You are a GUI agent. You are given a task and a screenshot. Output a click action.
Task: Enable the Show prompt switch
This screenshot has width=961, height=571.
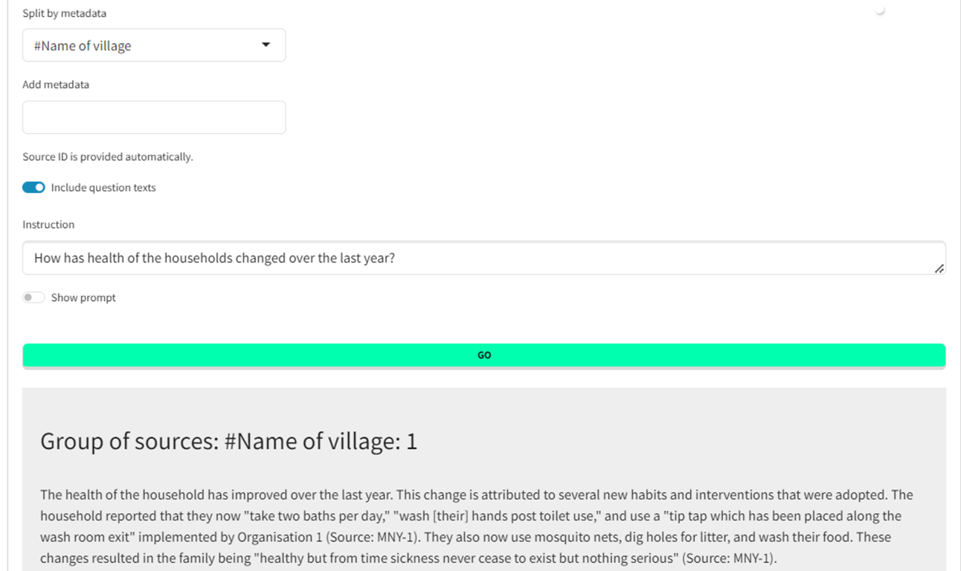pyautogui.click(x=33, y=297)
